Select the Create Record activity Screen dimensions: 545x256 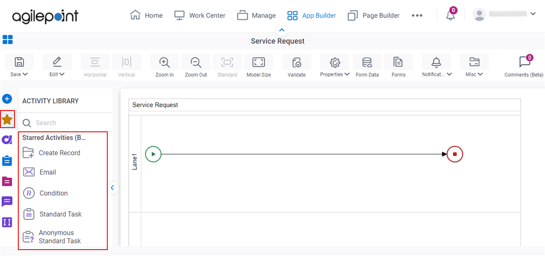(51, 153)
